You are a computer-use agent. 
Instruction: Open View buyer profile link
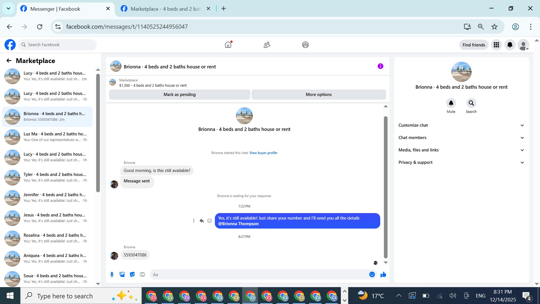[263, 153]
